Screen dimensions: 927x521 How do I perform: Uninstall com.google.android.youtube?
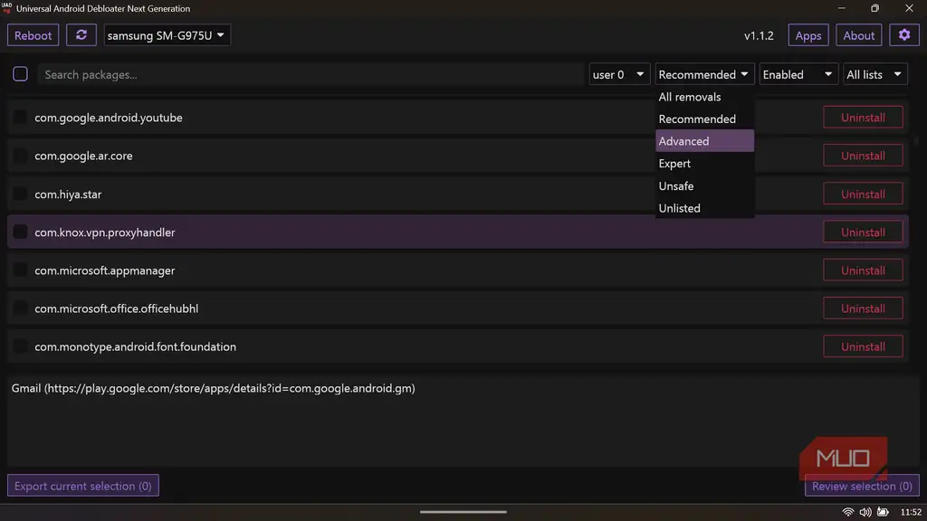point(863,118)
